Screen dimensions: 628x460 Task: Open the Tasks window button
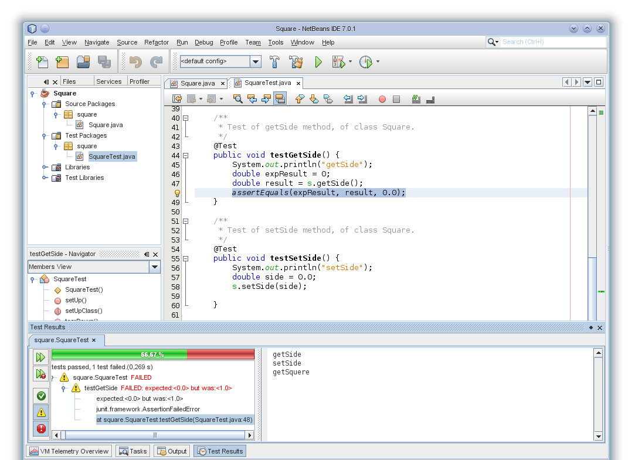[x=133, y=451]
